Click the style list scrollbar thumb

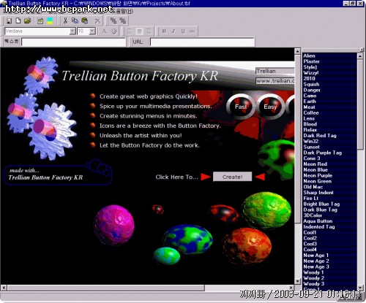tap(360, 104)
